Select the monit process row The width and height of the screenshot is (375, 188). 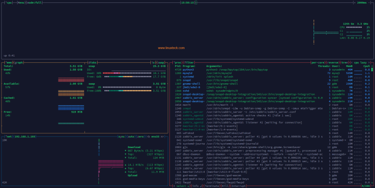(x=272, y=105)
